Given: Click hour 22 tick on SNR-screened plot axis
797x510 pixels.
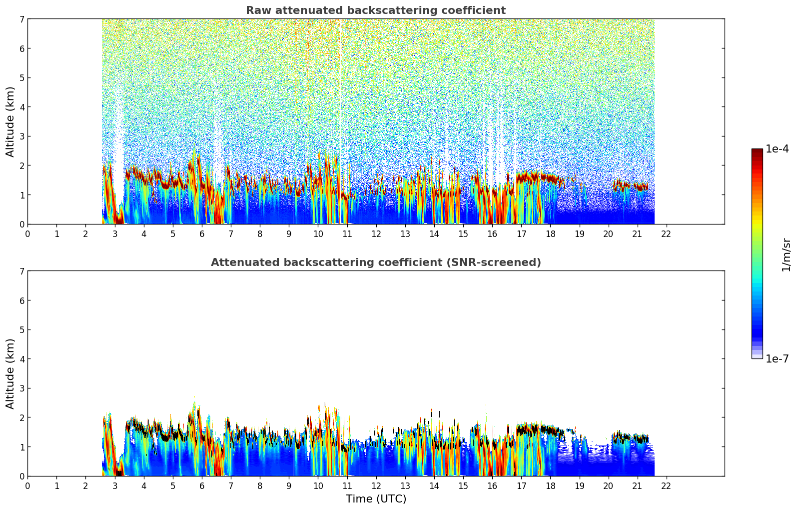Looking at the screenshot, I should coord(666,485).
